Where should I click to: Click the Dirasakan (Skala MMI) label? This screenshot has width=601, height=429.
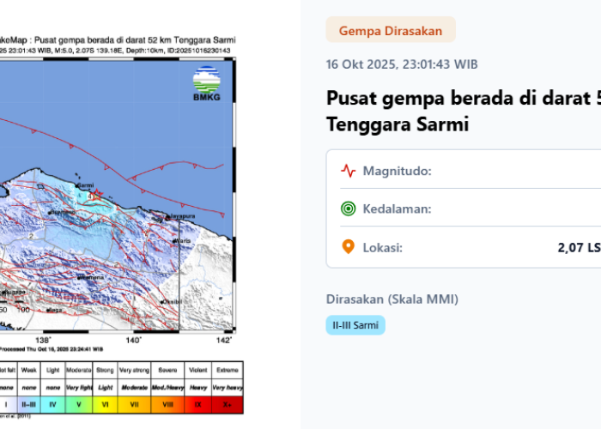tap(392, 299)
